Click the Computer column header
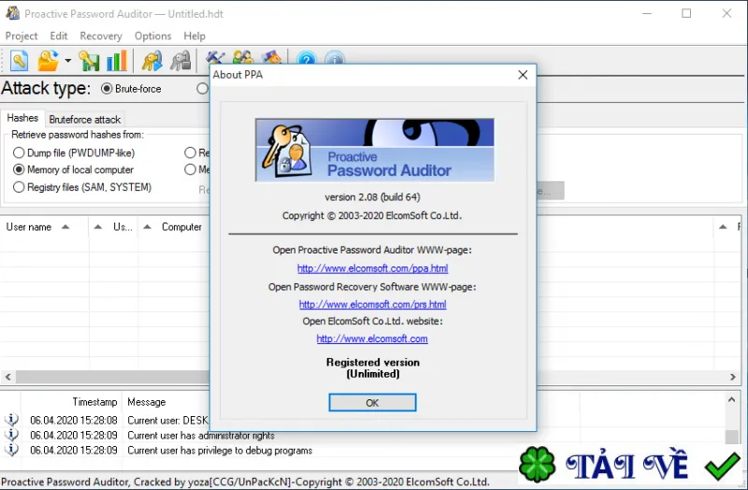This screenshot has height=490, width=748. click(181, 227)
